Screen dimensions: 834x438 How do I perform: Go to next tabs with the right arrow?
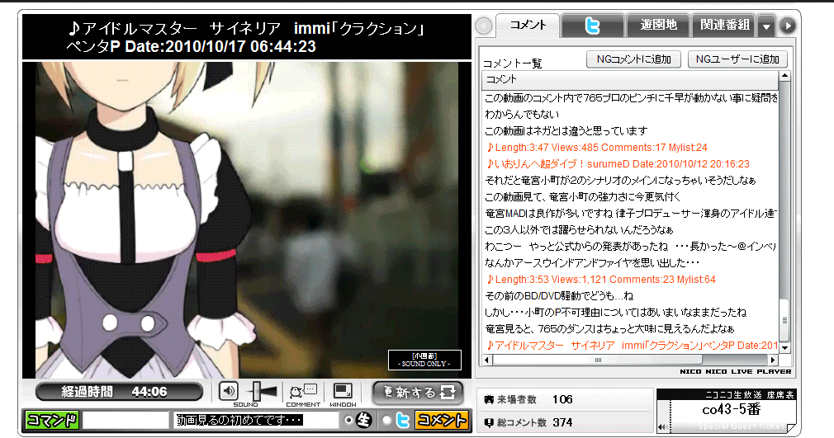[787, 26]
